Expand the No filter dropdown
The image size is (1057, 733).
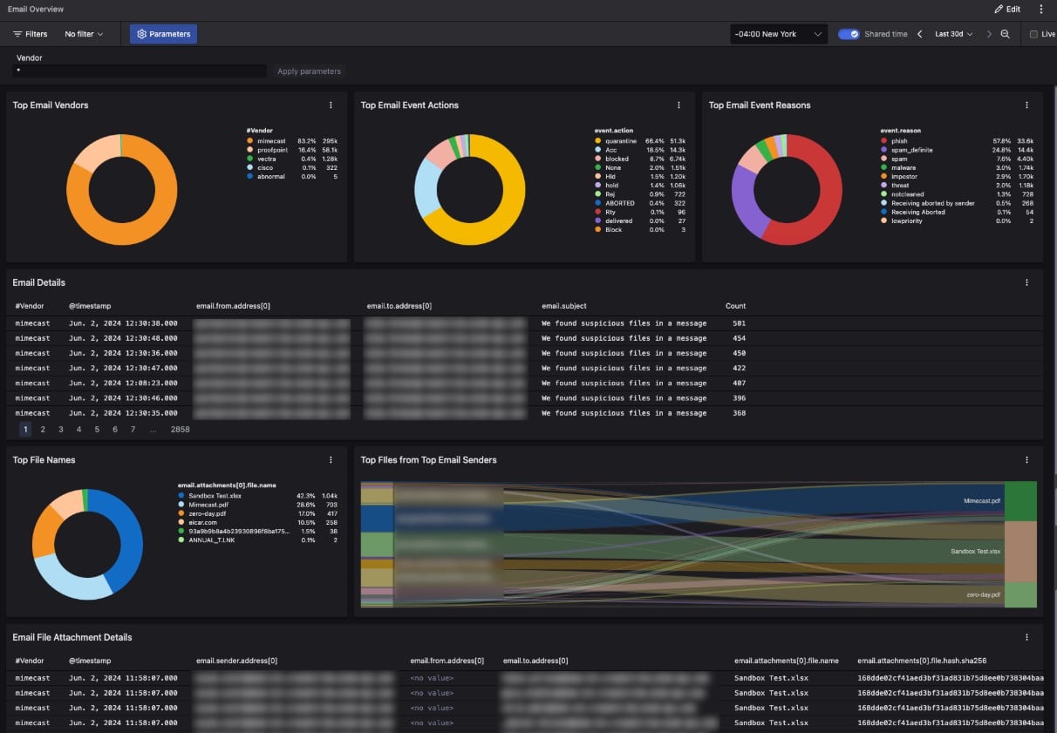click(x=84, y=34)
